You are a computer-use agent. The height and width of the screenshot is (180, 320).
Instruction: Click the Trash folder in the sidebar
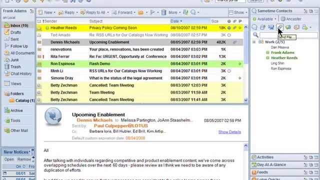(x=12, y=66)
